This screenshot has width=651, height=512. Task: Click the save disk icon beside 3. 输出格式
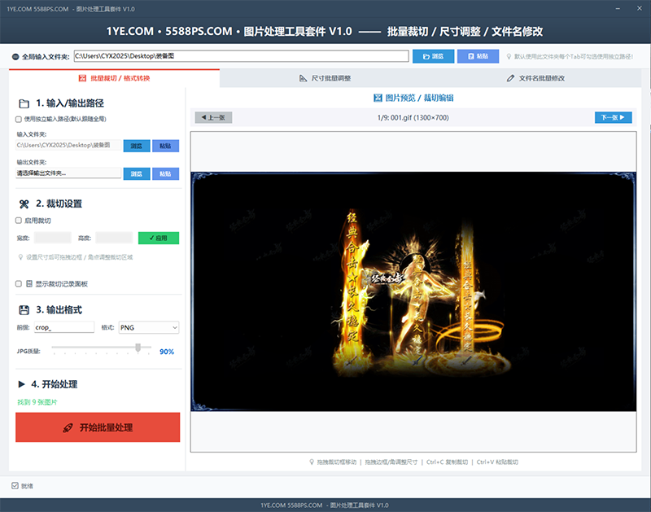point(24,310)
